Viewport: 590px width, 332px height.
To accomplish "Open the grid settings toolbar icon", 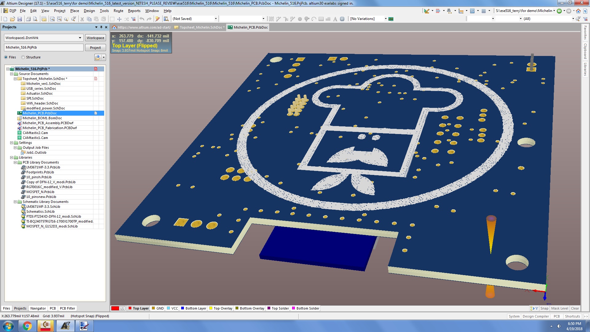I will point(484,11).
